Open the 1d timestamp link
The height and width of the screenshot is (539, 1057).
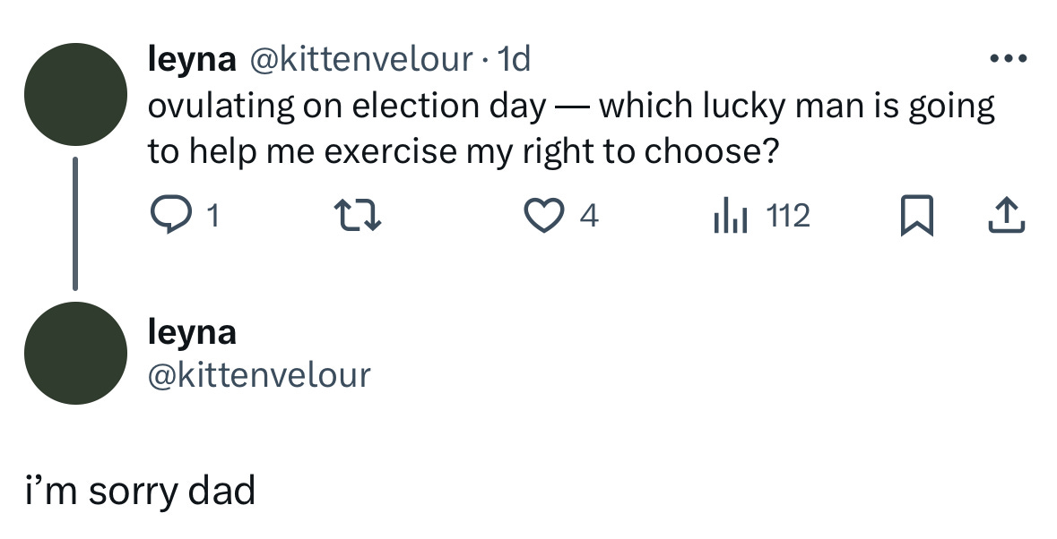tap(514, 59)
